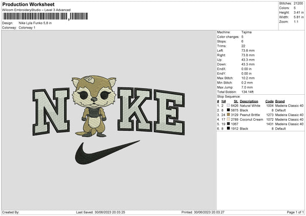Click the Funko character in the design
306x216 pixels.
[94, 106]
